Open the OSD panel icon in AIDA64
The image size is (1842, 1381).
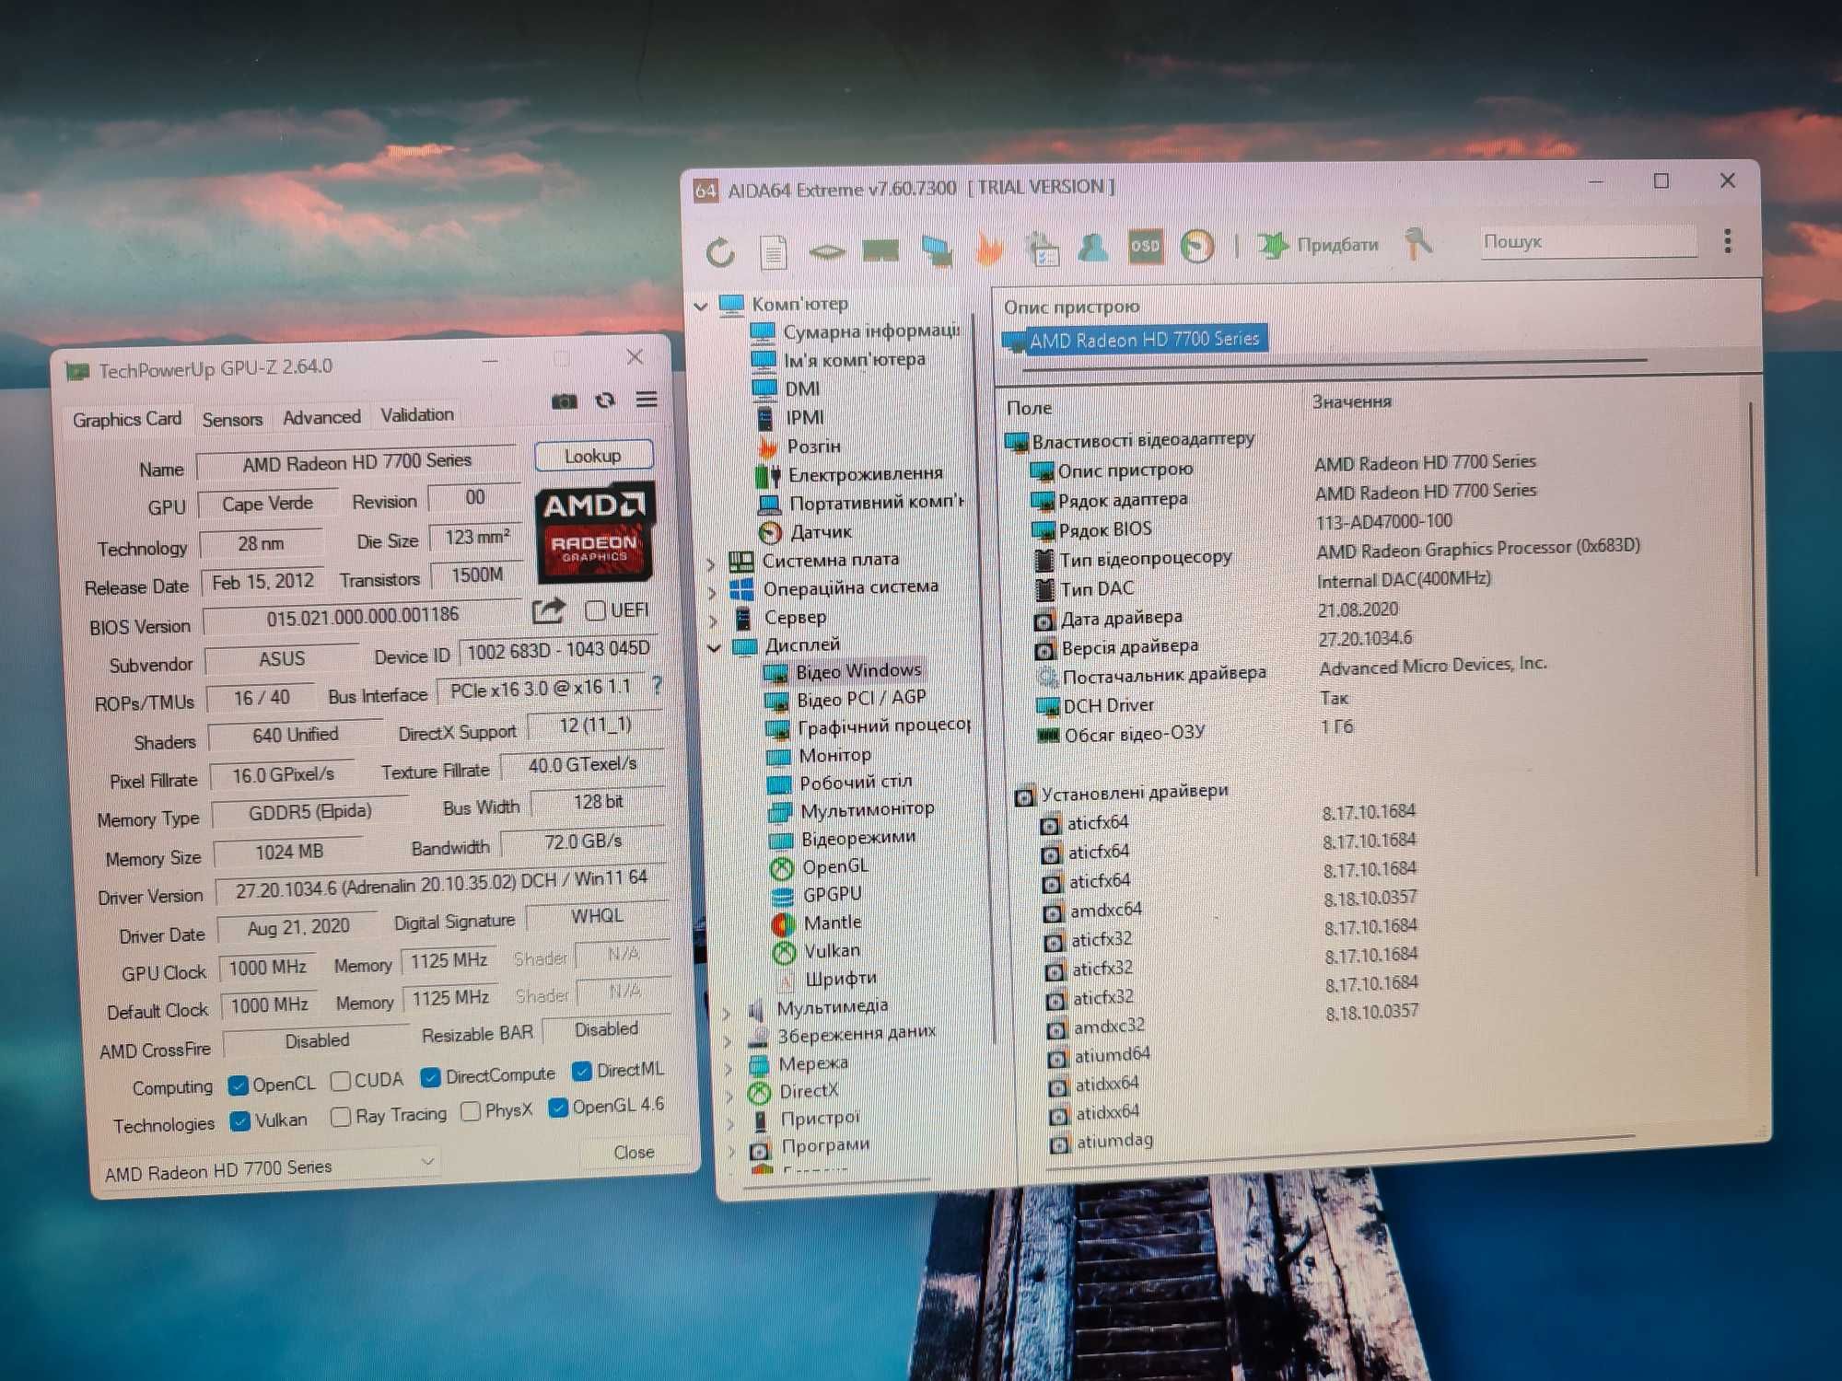[x=1145, y=246]
